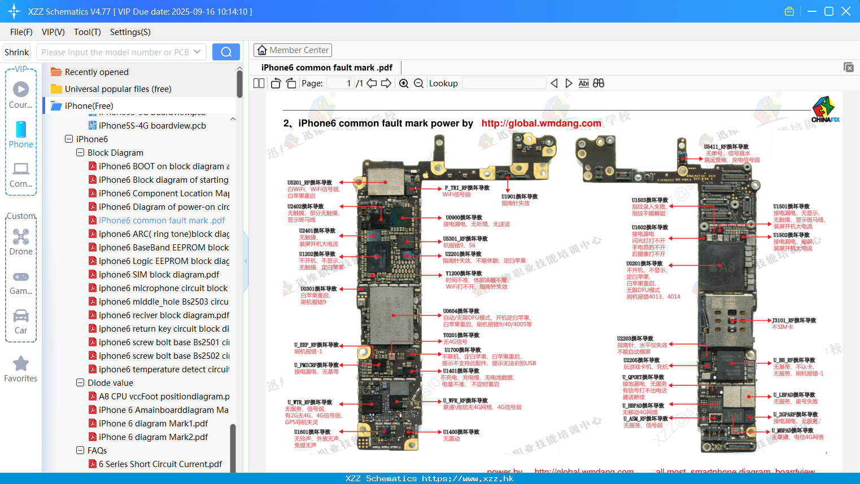This screenshot has width=860, height=484.
Task: Click the Shrink button
Action: (x=17, y=52)
